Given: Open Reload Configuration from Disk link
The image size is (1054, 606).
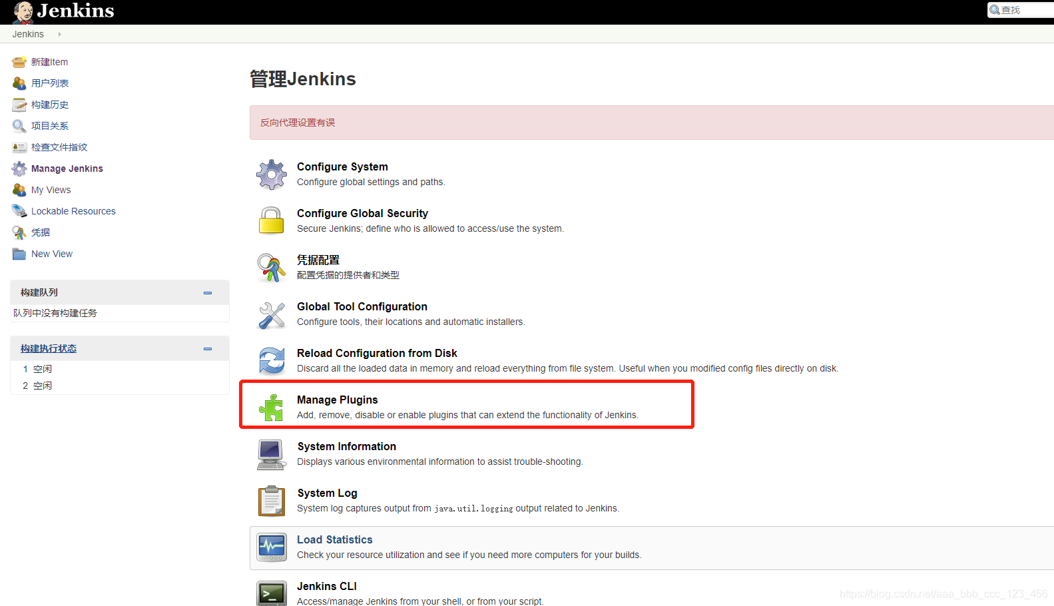Looking at the screenshot, I should click(377, 353).
